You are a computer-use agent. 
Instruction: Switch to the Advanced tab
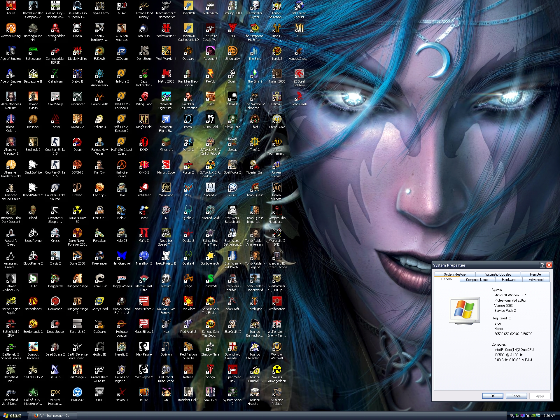(x=536, y=280)
